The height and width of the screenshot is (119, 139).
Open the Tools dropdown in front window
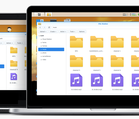coord(72,32)
